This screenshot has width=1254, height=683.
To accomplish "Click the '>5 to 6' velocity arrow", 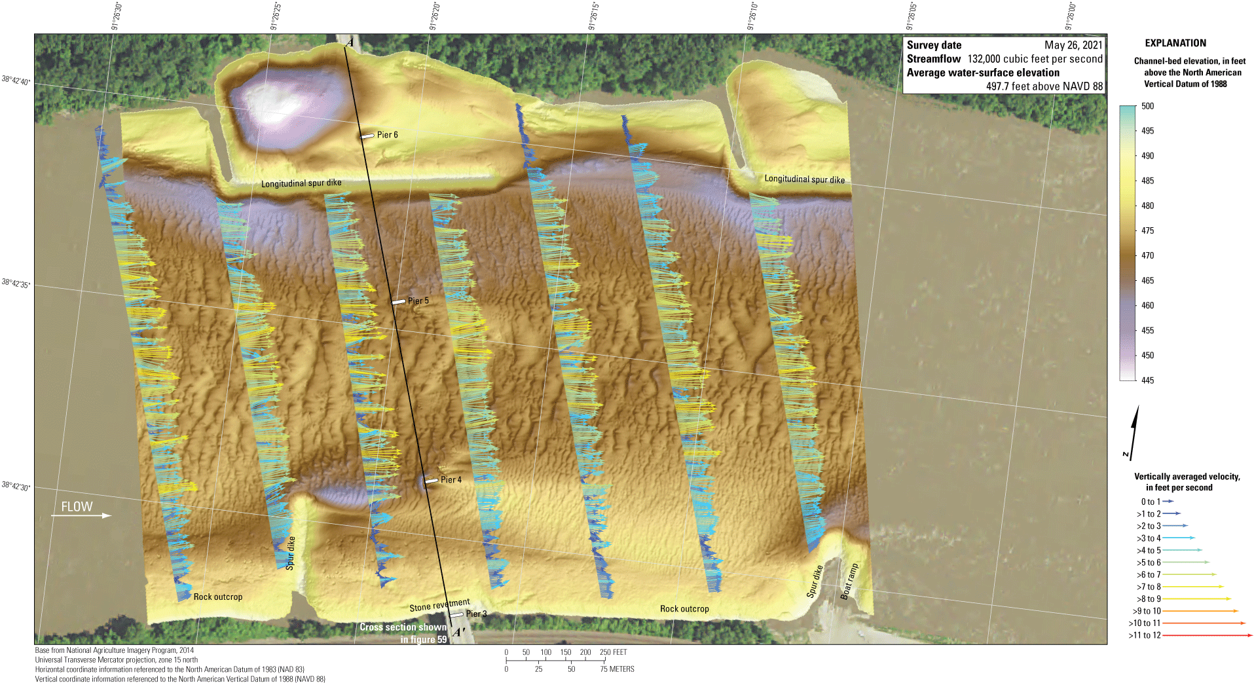I will 1186,562.
